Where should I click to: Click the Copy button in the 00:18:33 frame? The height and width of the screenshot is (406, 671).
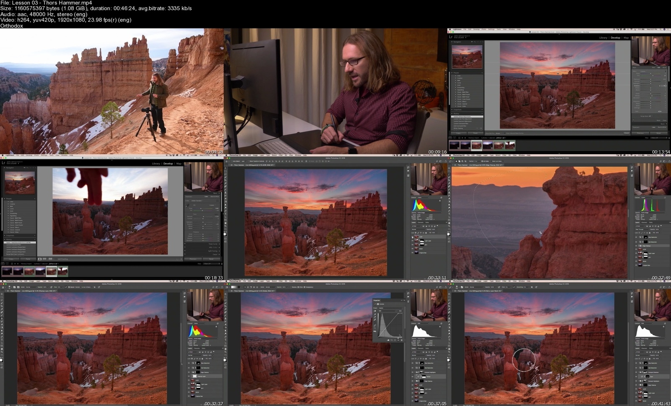pos(11,259)
